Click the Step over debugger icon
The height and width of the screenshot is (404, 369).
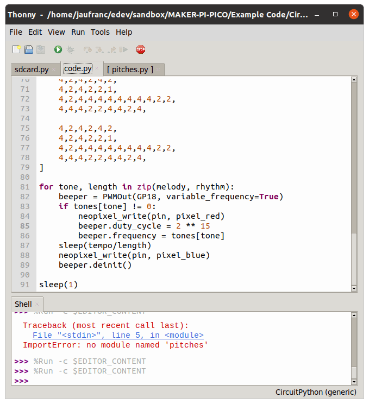[87, 49]
